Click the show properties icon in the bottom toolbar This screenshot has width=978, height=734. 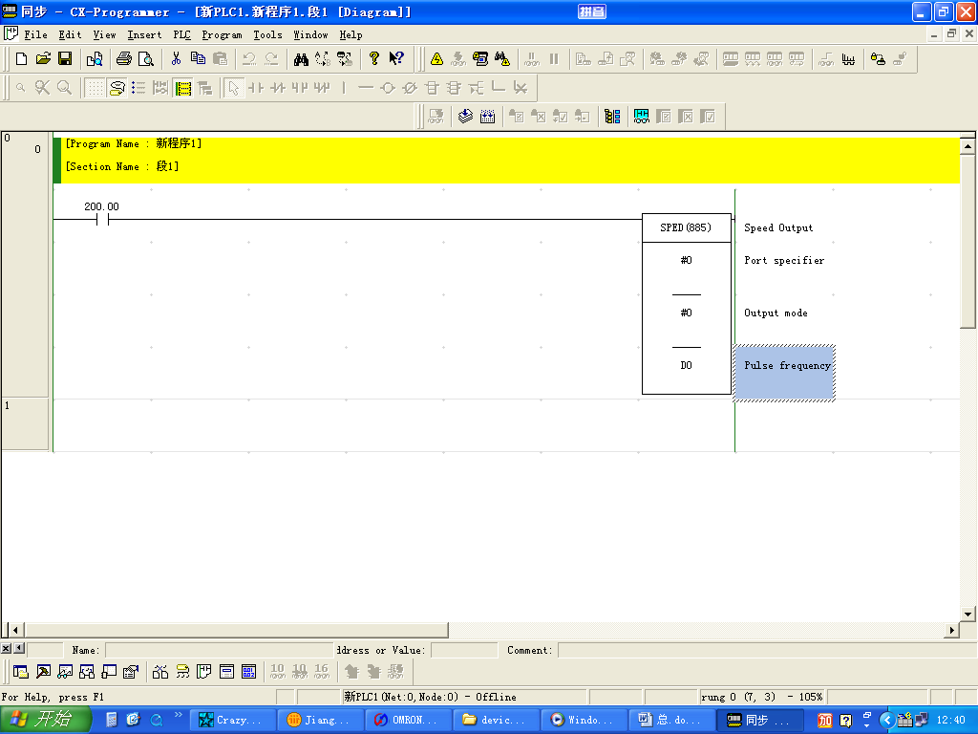tap(130, 672)
